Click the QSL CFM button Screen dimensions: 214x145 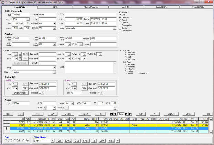tap(26, 54)
